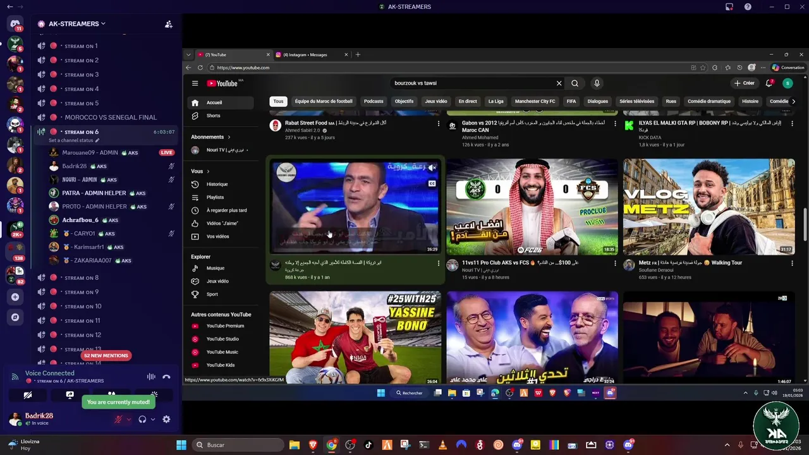Select the 'La Liga' filter chip
The image size is (809, 455).
[496, 101]
